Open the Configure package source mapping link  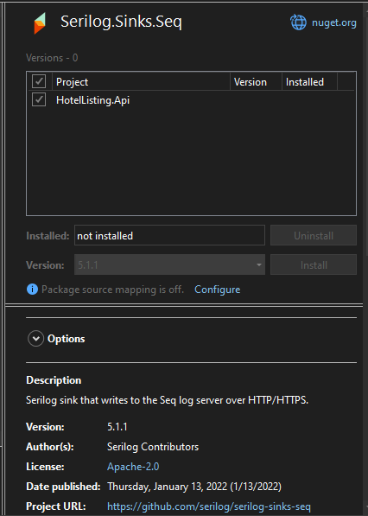pos(218,290)
